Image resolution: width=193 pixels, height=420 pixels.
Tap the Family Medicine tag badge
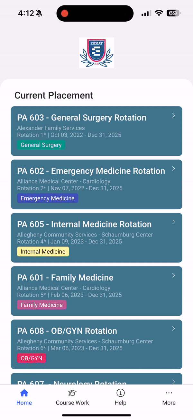coord(41,305)
